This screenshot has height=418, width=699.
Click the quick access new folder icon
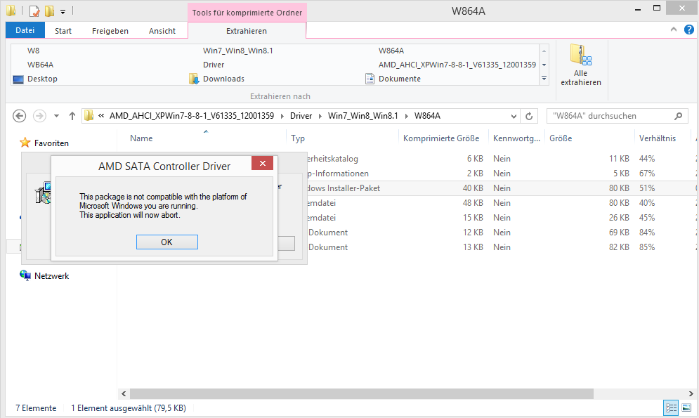[x=49, y=11]
